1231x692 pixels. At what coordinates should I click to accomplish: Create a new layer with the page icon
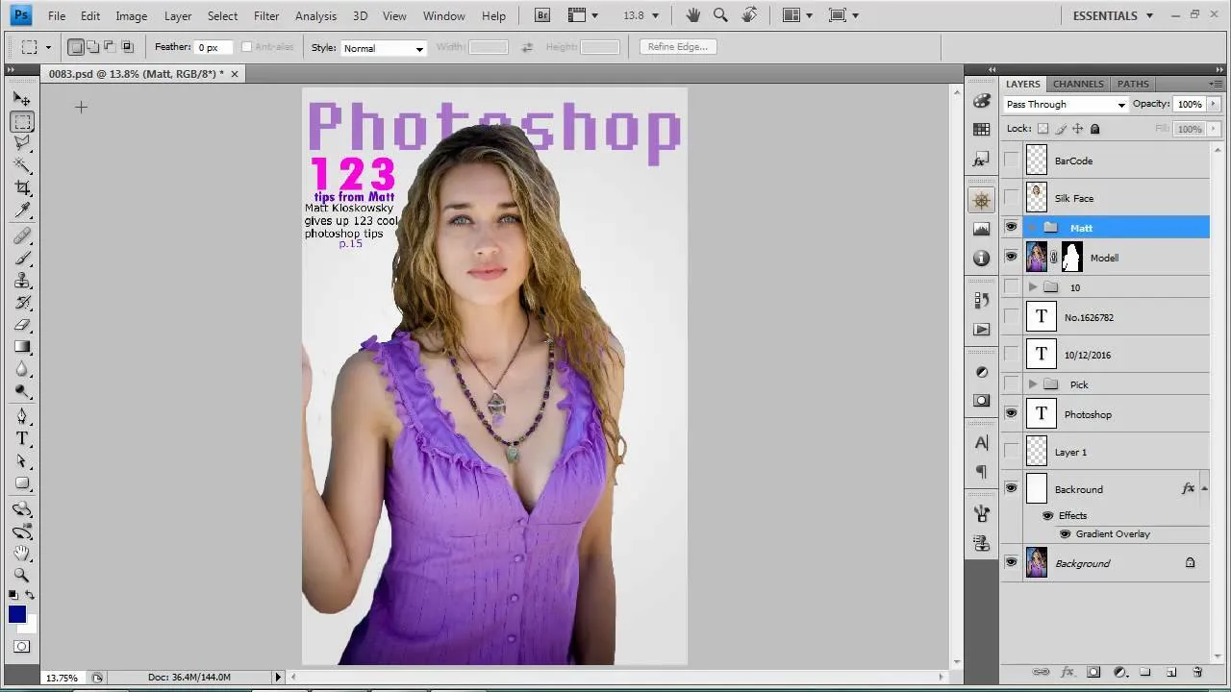pos(1171,672)
